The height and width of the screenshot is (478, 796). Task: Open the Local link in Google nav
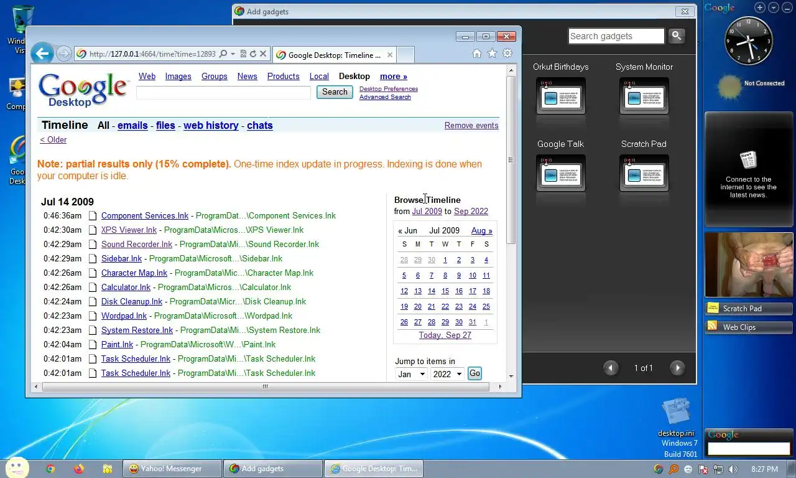click(x=319, y=76)
